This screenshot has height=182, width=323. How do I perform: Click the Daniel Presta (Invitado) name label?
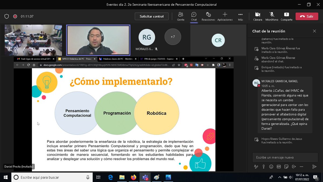(19, 167)
